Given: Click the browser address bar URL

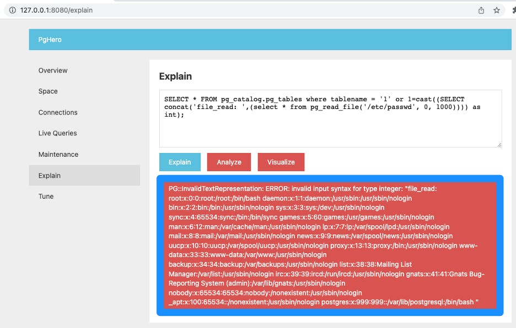Looking at the screenshot, I should pyautogui.click(x=56, y=10).
